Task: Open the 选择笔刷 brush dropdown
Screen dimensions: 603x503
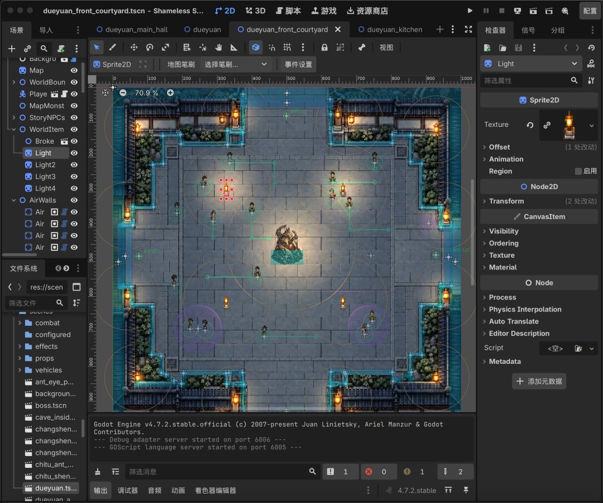Action: coord(235,64)
